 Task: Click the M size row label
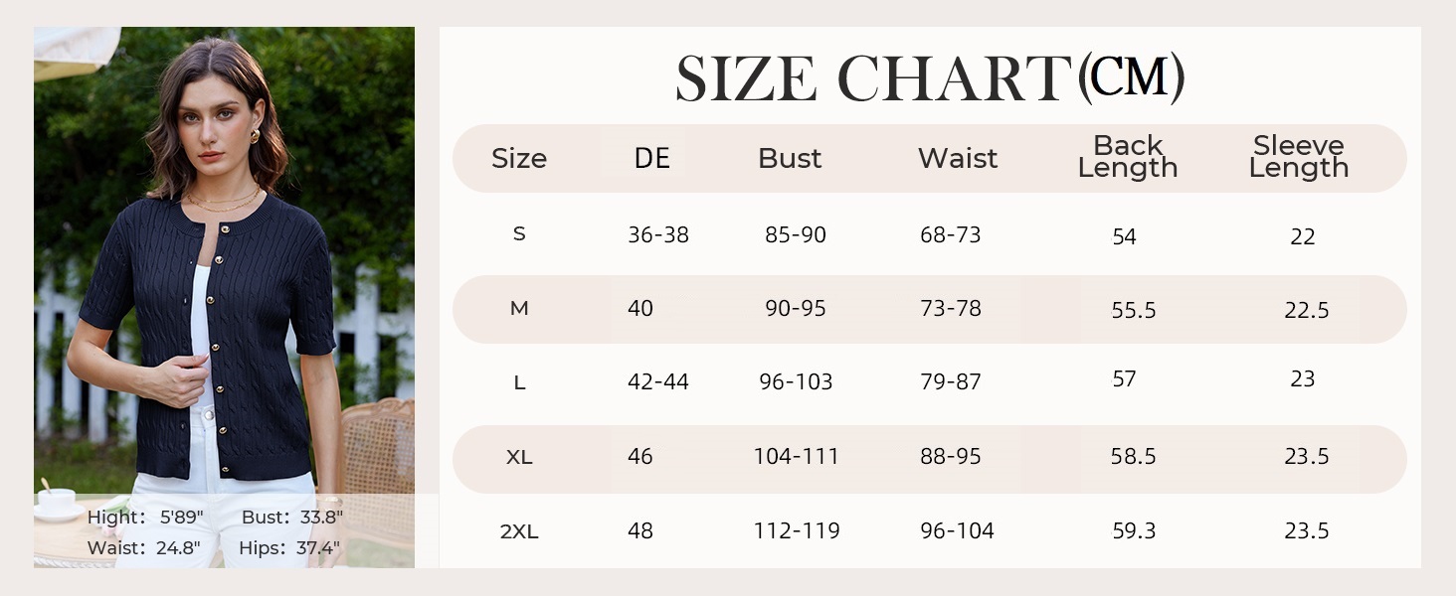519,309
